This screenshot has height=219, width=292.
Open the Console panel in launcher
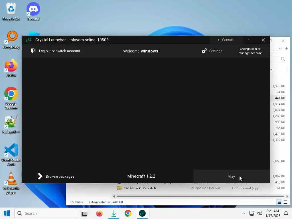[226, 40]
